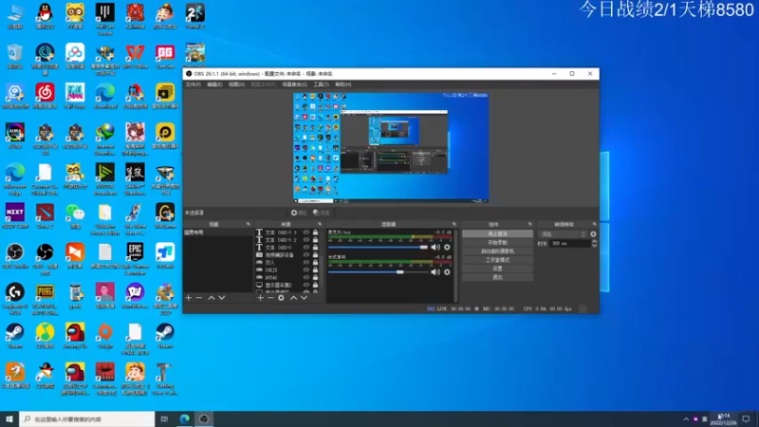The image size is (759, 427).
Task: Open the desktop audio channel settings gear
Action: coord(447,272)
